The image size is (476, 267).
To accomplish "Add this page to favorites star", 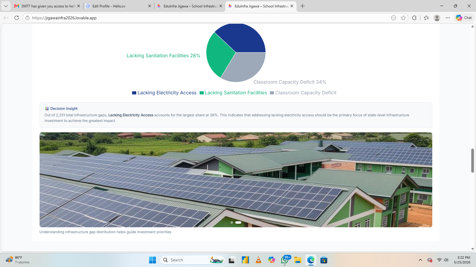I will point(403,18).
